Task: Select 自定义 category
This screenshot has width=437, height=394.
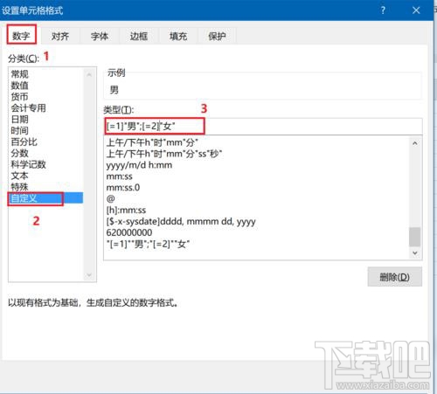Action: coord(45,198)
